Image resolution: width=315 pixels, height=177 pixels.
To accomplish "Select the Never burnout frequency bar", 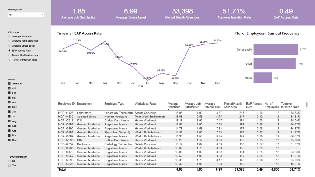I will [x=263, y=78].
